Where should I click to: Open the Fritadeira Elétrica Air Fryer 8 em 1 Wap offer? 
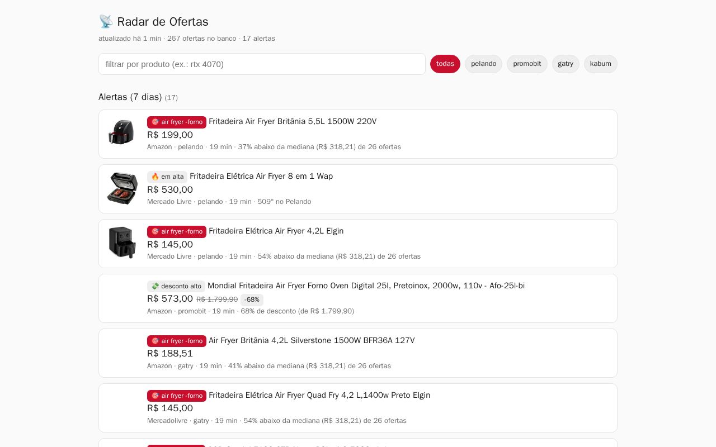click(261, 176)
